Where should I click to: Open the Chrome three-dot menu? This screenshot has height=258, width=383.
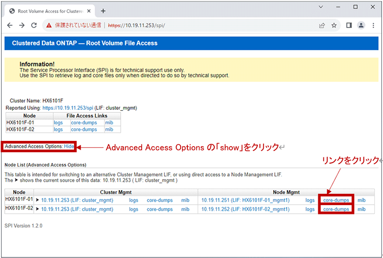[373, 25]
